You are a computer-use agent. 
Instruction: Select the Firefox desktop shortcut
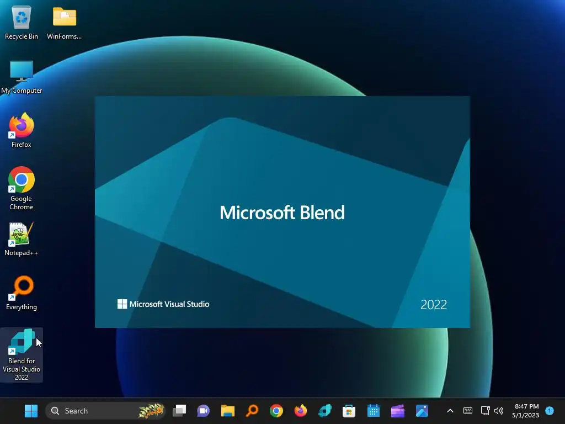click(22, 130)
